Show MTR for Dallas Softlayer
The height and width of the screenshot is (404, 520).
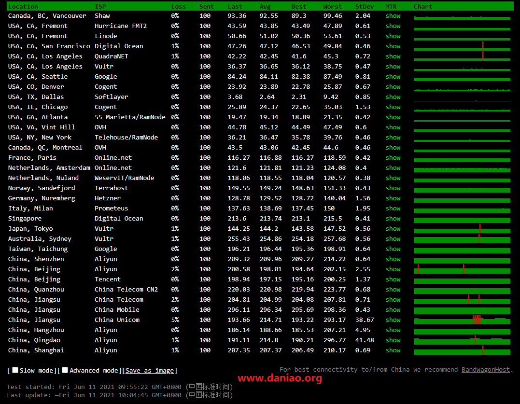click(393, 97)
